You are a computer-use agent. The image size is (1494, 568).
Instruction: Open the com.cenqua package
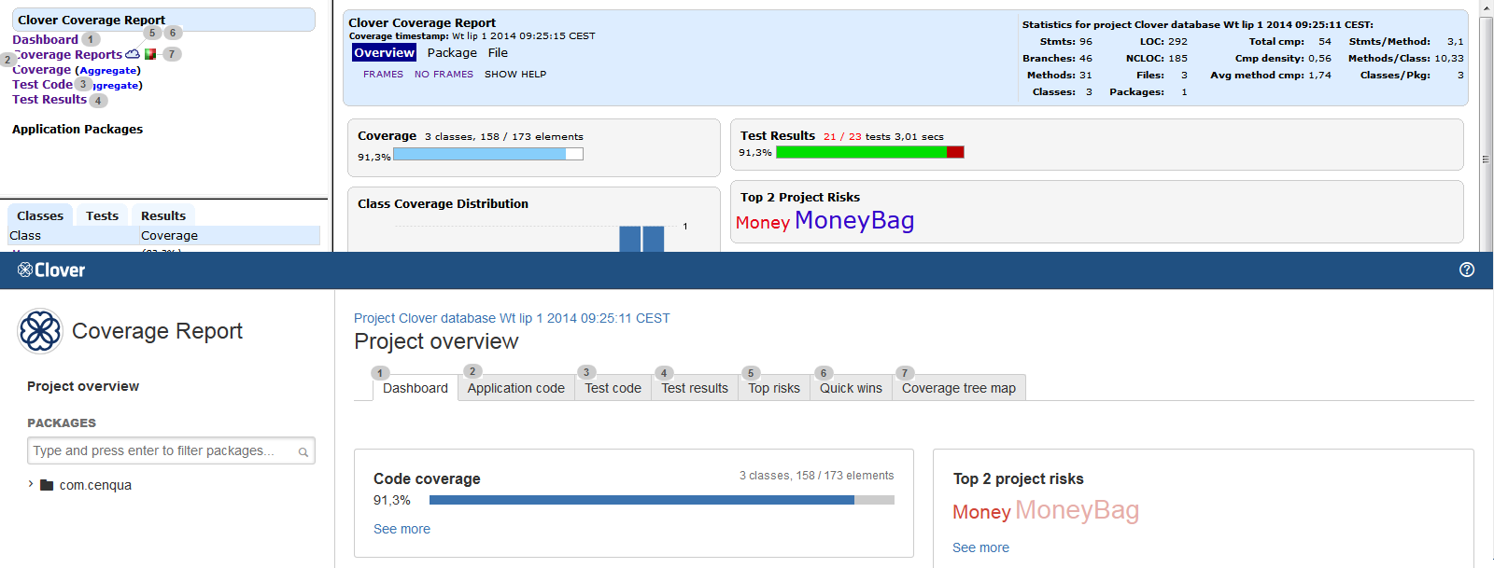[x=95, y=485]
